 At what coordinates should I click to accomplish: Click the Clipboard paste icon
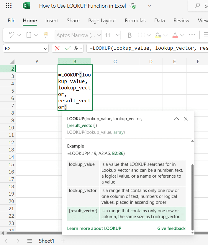coord(29,35)
